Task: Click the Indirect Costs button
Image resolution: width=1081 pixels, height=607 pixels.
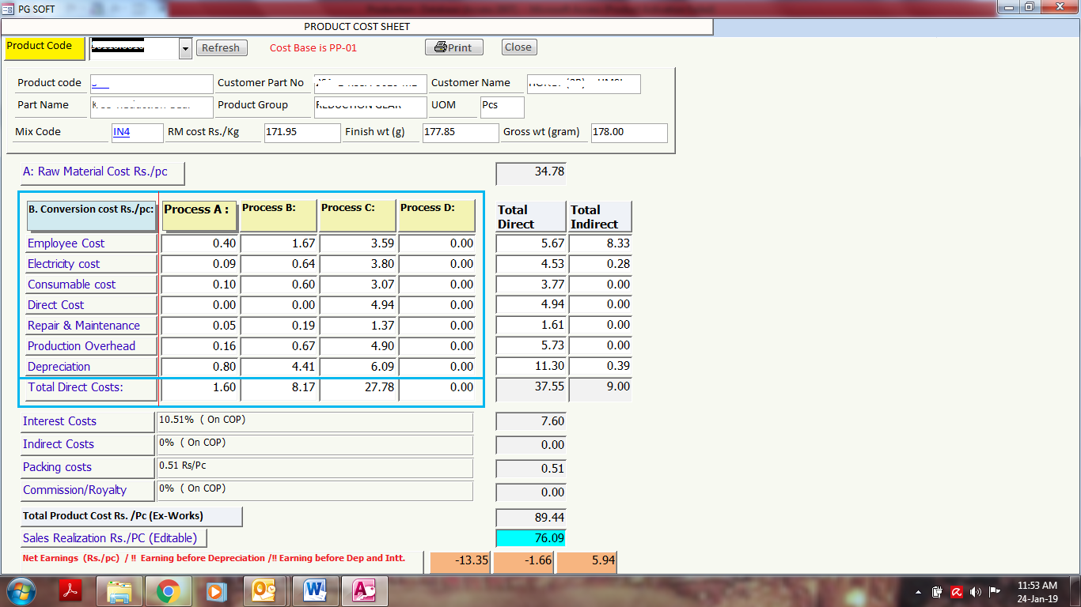Action: tap(87, 445)
